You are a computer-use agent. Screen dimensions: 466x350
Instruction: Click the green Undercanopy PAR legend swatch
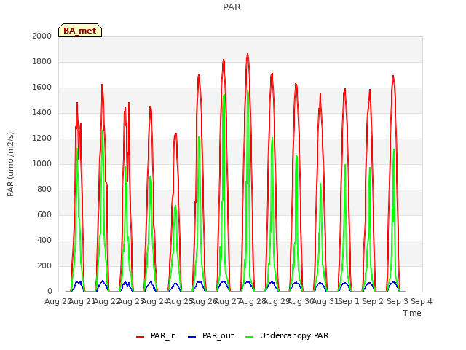pyautogui.click(x=250, y=337)
